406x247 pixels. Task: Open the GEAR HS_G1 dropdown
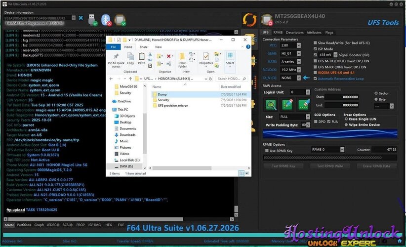tap(298, 53)
